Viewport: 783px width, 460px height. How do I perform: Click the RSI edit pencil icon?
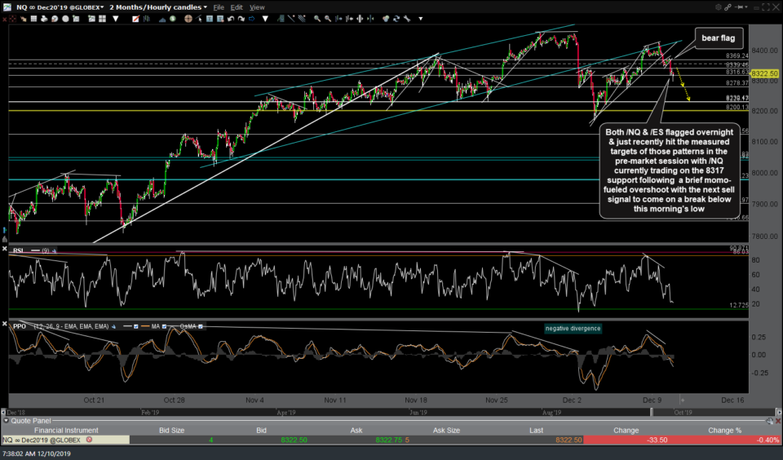[54, 250]
